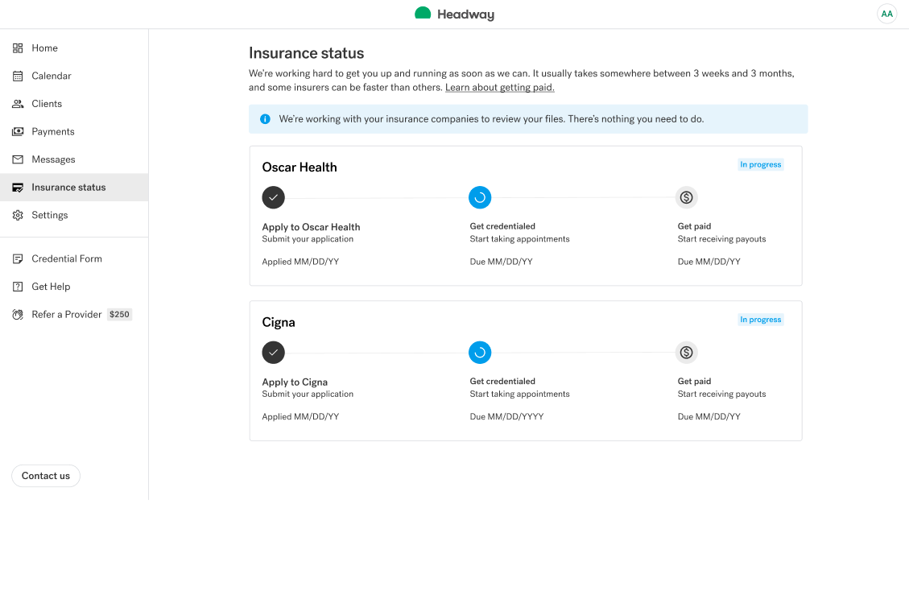Click the Insurance status page heading
The width and height of the screenshot is (909, 595).
(x=306, y=53)
